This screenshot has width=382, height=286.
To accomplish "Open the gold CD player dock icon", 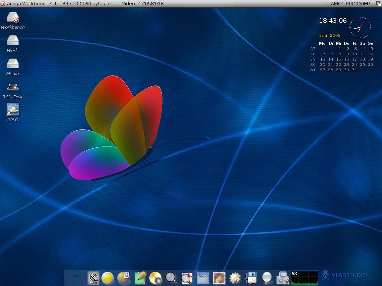I will pyautogui.click(x=155, y=278).
